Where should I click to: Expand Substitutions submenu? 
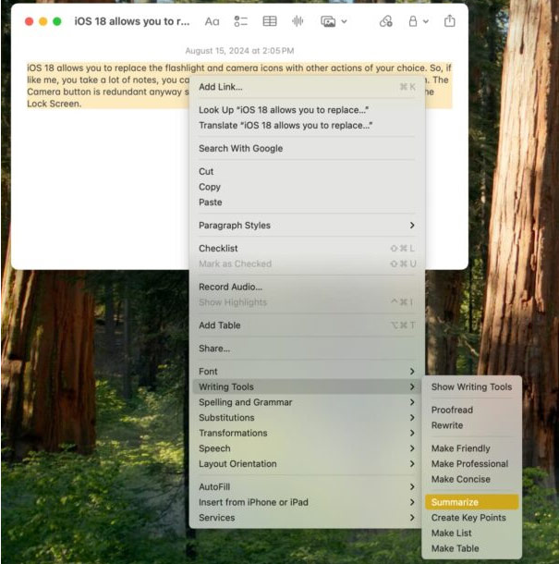[x=307, y=418]
